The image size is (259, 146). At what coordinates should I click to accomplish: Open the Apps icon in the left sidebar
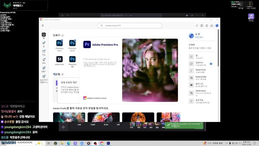coord(44,43)
